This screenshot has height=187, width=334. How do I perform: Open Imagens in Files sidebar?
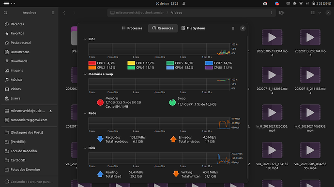click(x=29, y=71)
